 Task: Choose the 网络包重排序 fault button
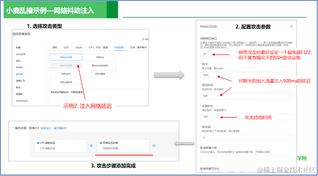click(66, 82)
